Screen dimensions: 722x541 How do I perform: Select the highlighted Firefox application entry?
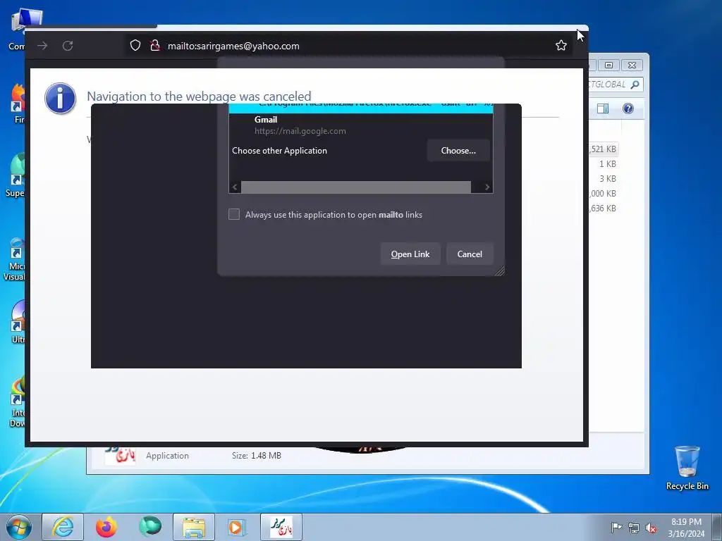pyautogui.click(x=360, y=108)
